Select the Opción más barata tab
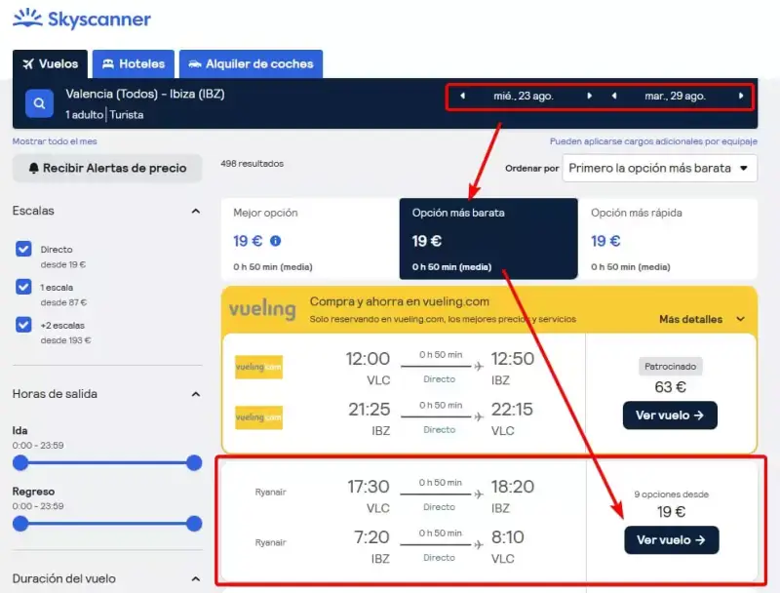Image resolution: width=780 pixels, height=593 pixels. (488, 239)
